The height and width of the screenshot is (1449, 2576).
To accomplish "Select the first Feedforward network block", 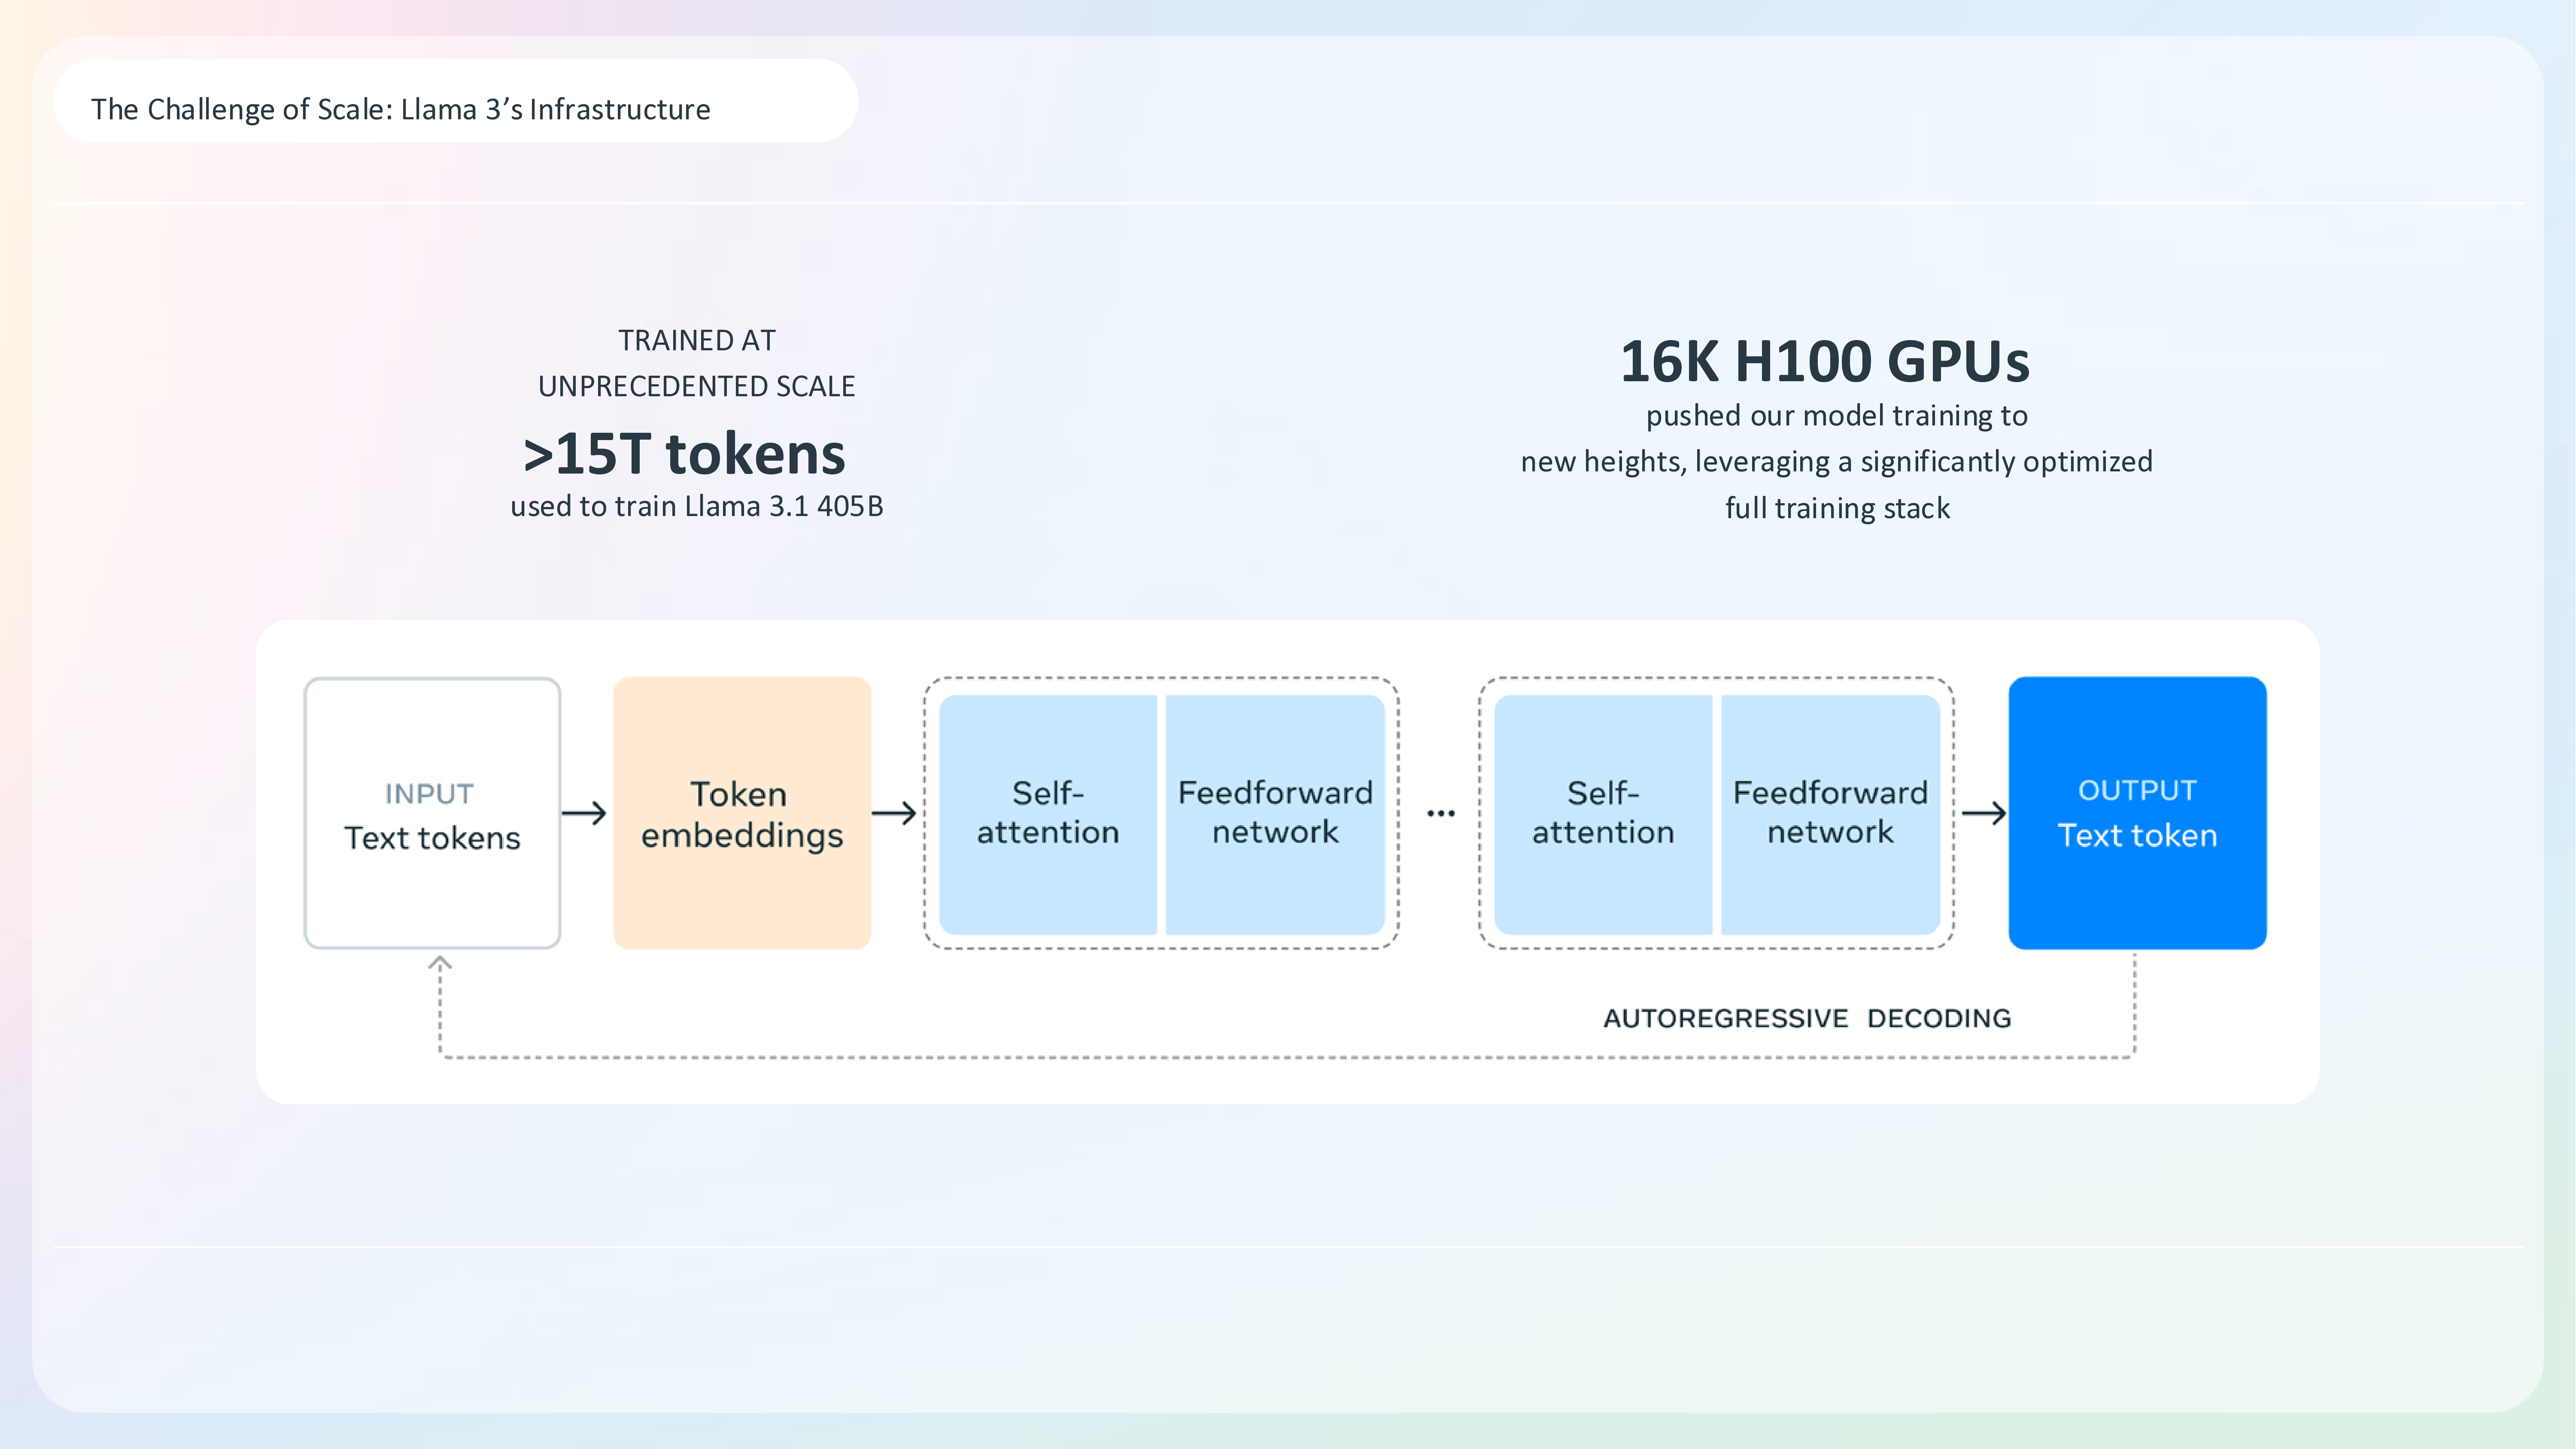I will 1275,814.
